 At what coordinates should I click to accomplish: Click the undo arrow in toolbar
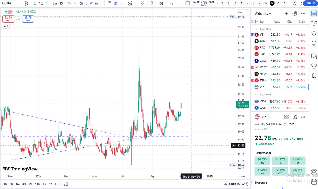pos(171,3)
